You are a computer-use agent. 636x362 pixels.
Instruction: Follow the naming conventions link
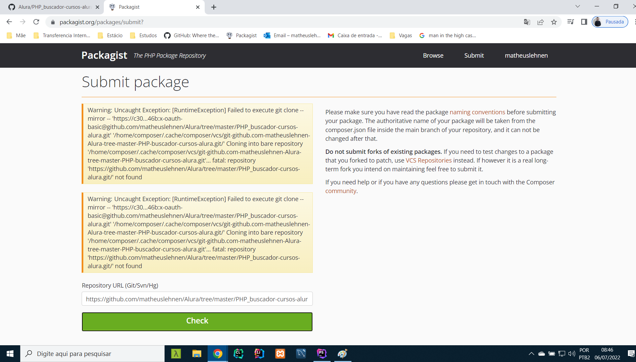point(477,112)
